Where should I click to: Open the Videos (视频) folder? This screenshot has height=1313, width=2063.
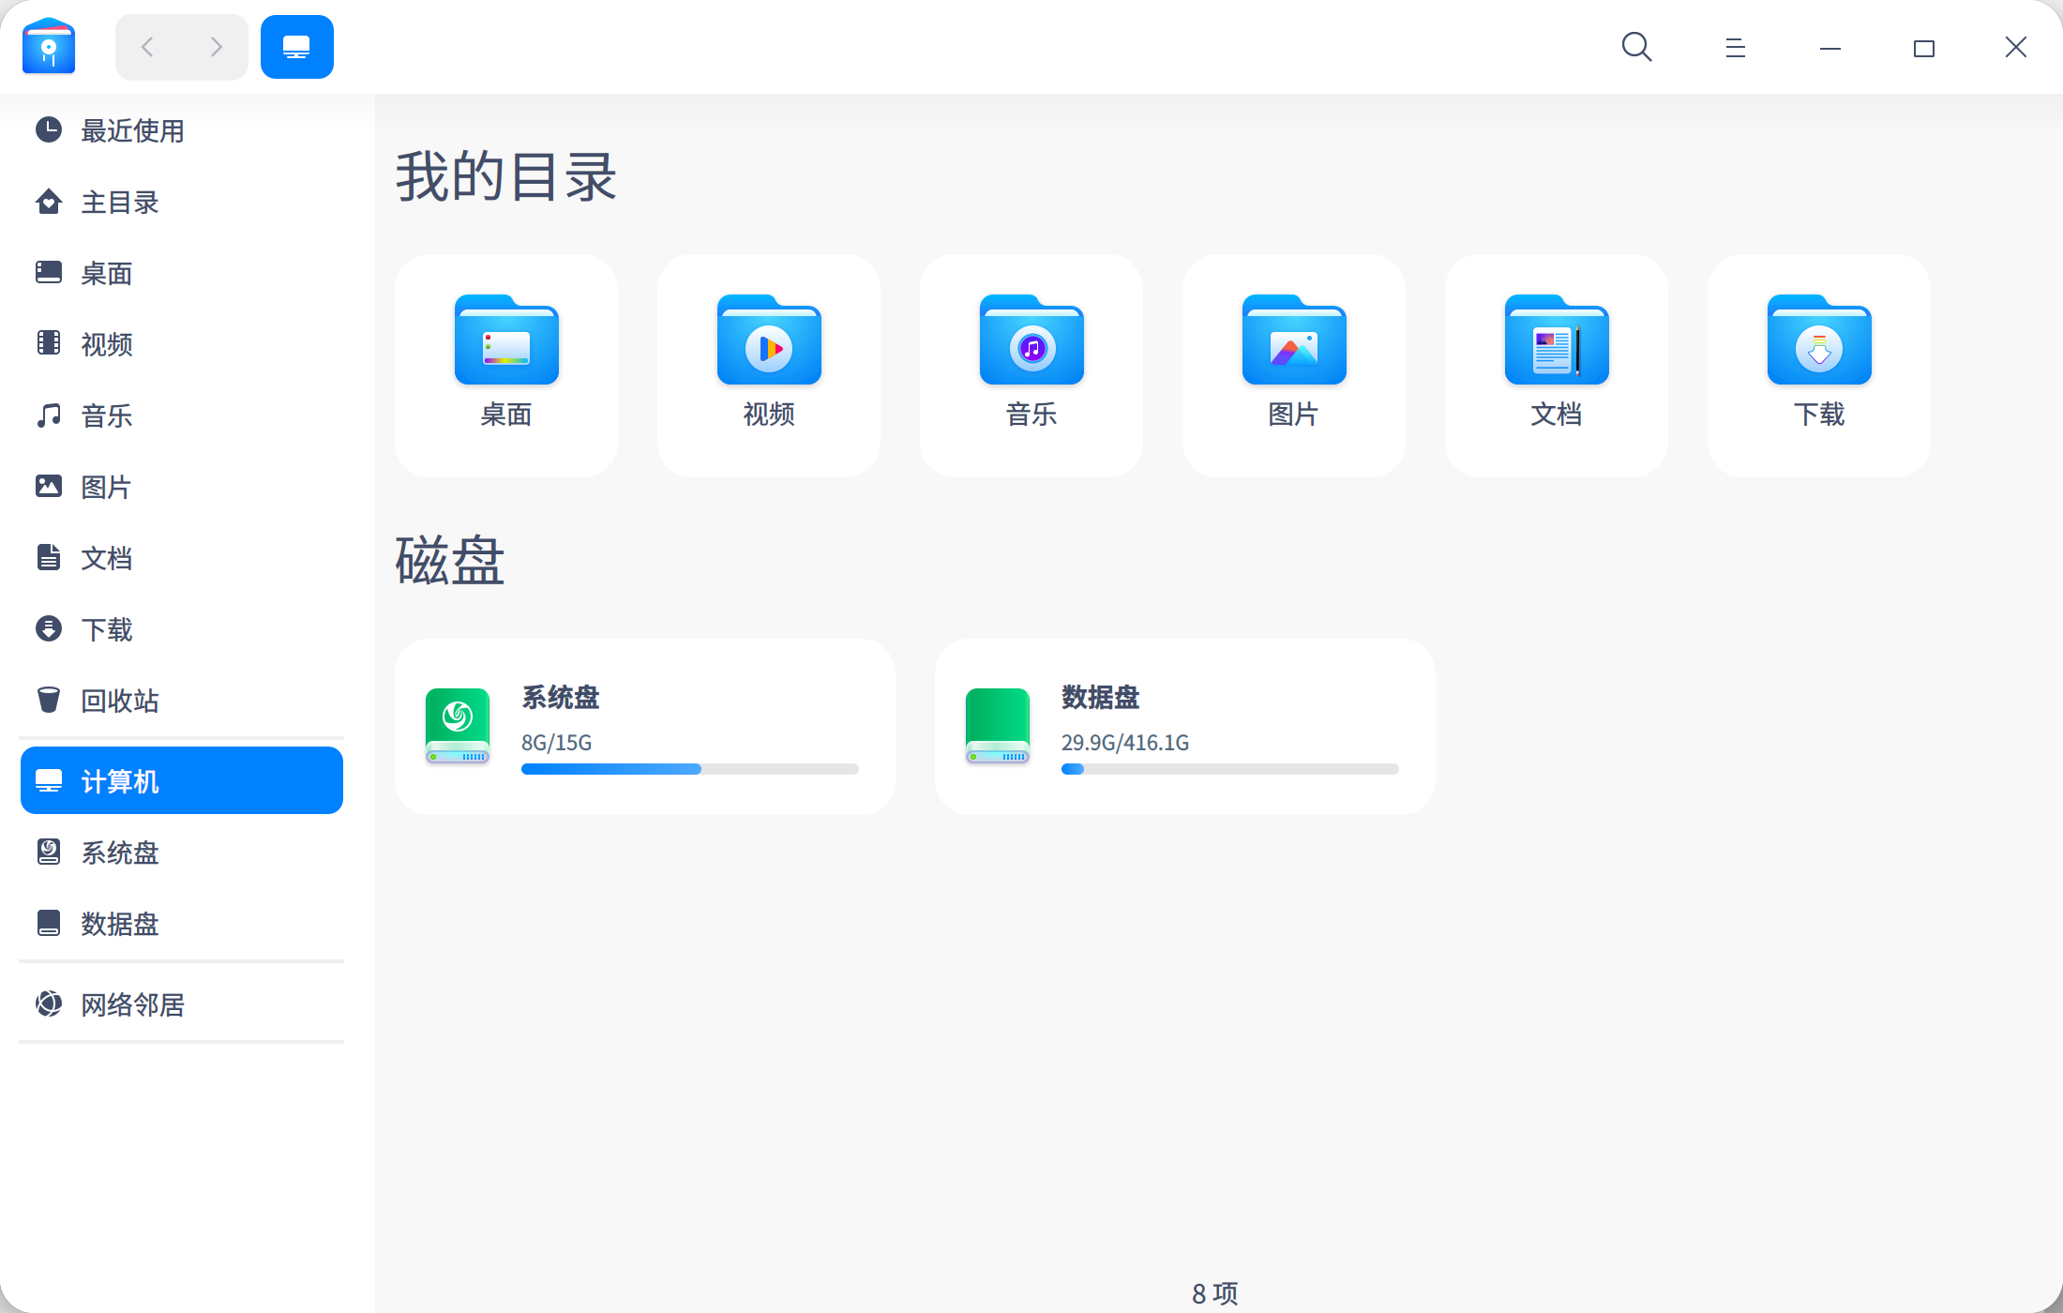769,364
